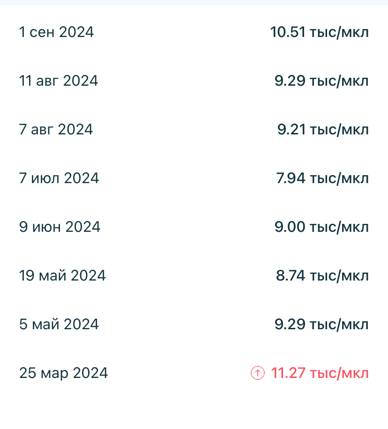
Task: Open the 9 июн 2024 entry
Action: click(60, 227)
